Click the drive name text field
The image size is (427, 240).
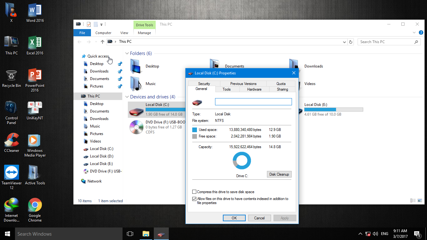pos(254,102)
